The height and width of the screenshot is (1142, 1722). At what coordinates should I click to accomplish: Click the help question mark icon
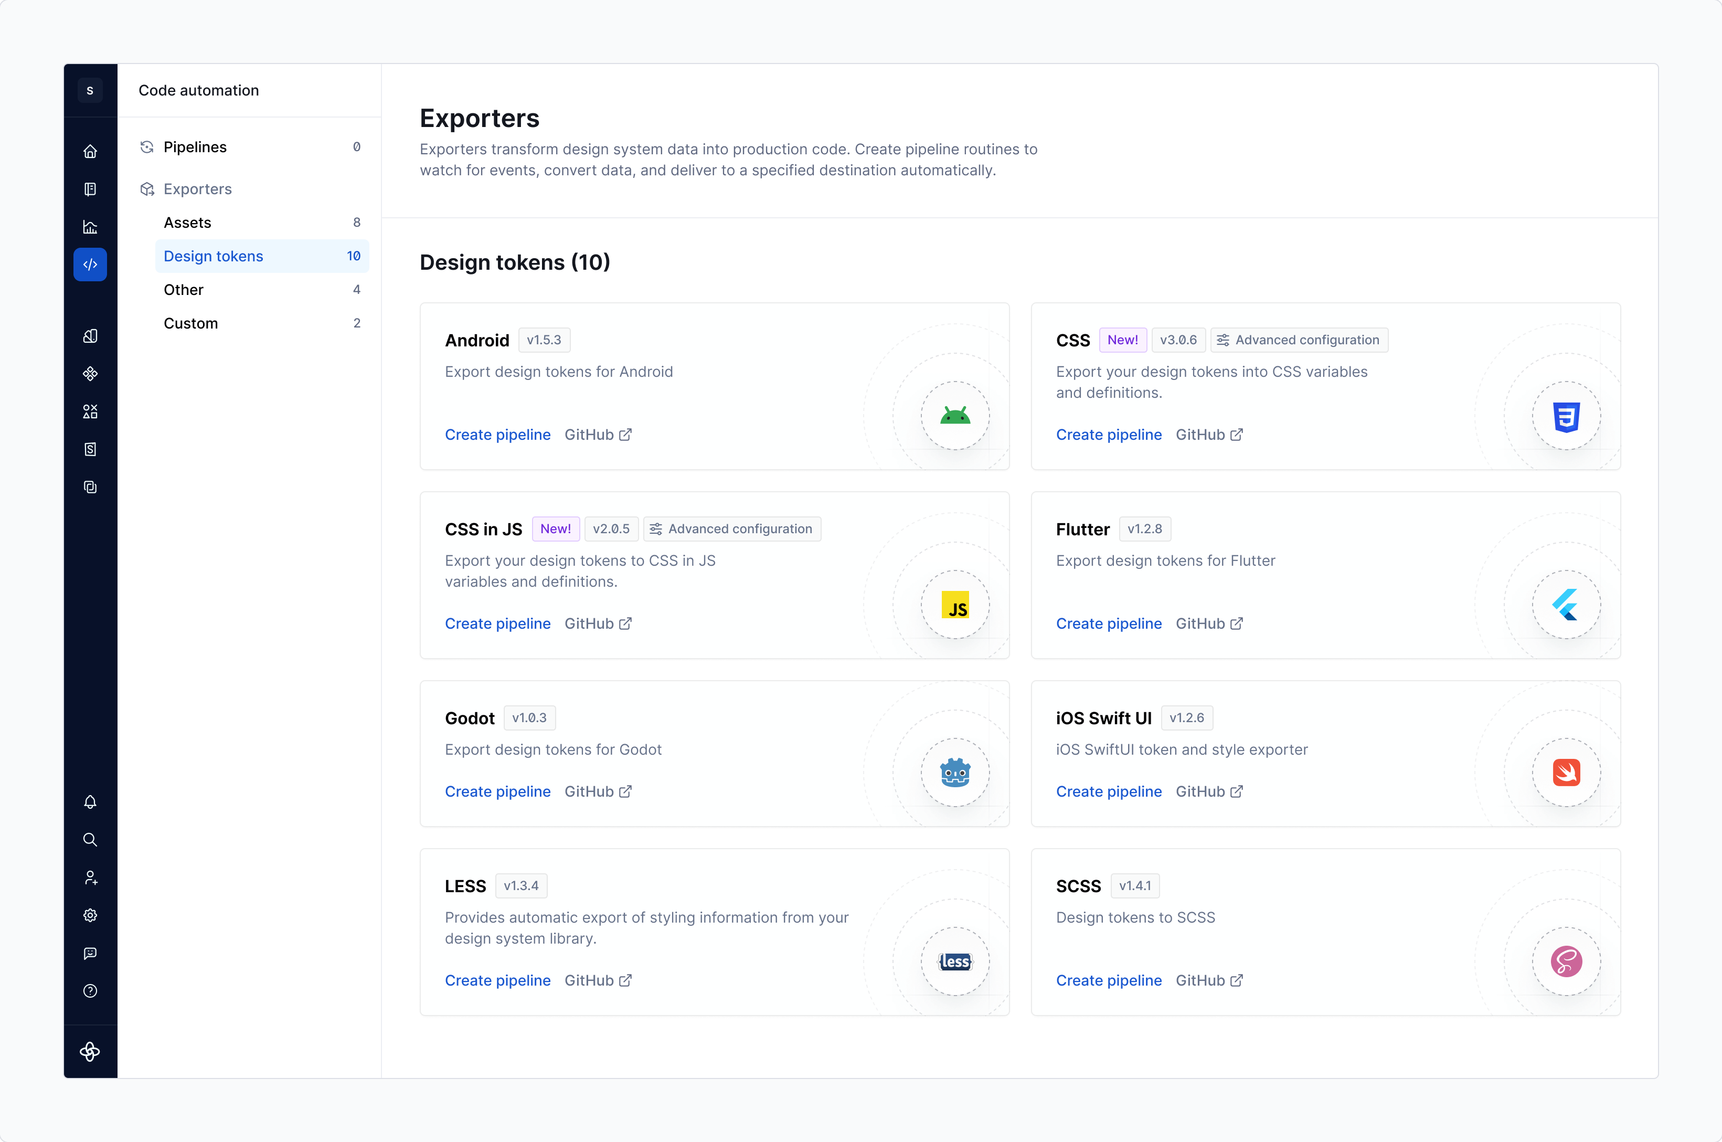coord(90,990)
